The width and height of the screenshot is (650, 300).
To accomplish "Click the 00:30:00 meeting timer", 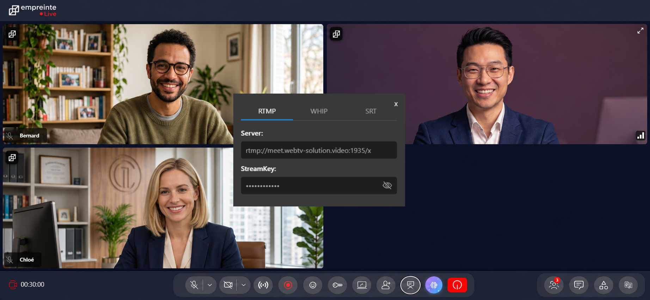I will click(32, 285).
